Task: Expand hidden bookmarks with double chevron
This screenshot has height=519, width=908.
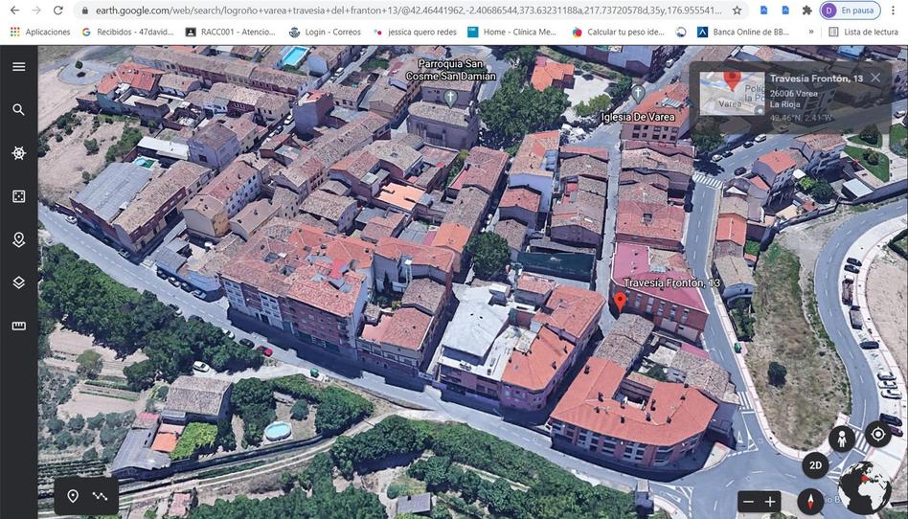Action: pyautogui.click(x=811, y=32)
